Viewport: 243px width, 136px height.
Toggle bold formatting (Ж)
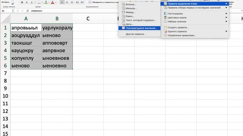[22, 2]
